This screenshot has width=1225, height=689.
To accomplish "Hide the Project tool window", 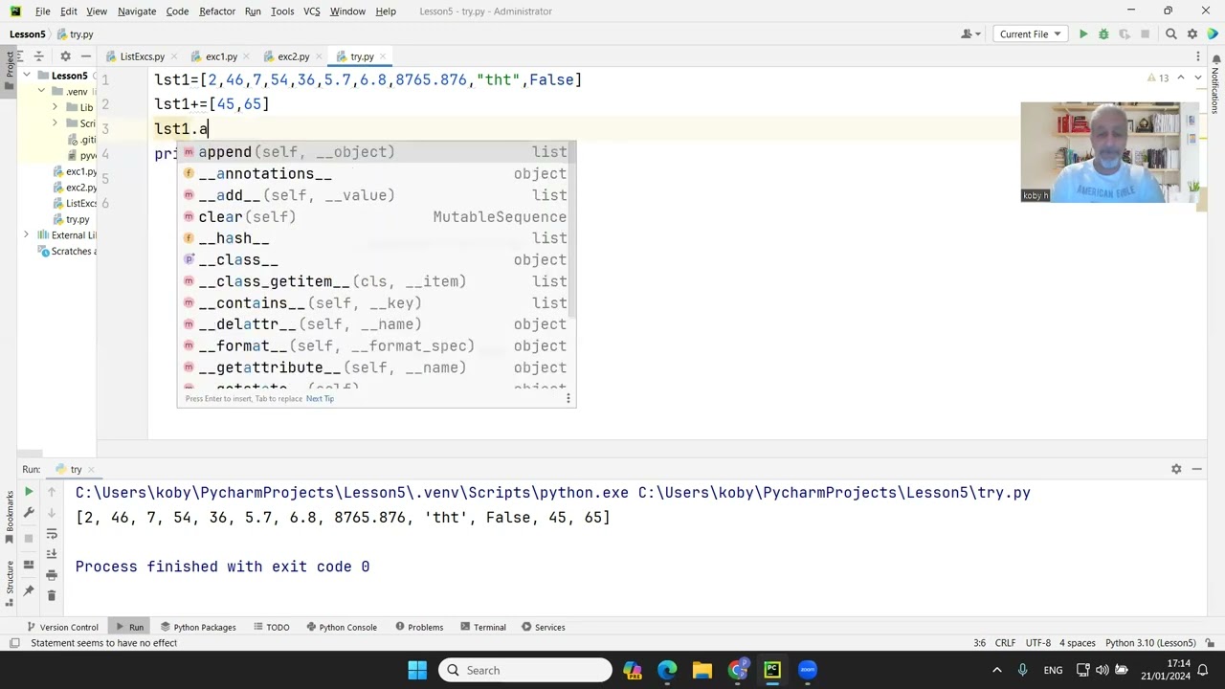I will (x=85, y=56).
